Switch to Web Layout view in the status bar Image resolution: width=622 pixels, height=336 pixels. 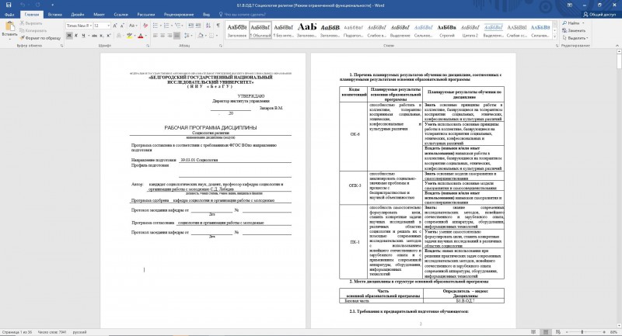[558, 332]
